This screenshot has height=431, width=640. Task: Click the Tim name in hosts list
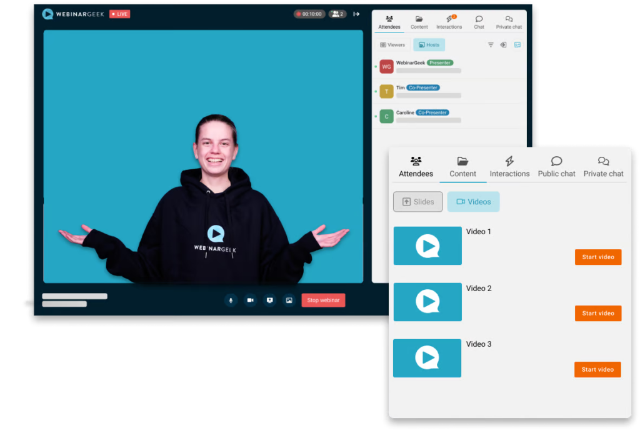point(401,87)
